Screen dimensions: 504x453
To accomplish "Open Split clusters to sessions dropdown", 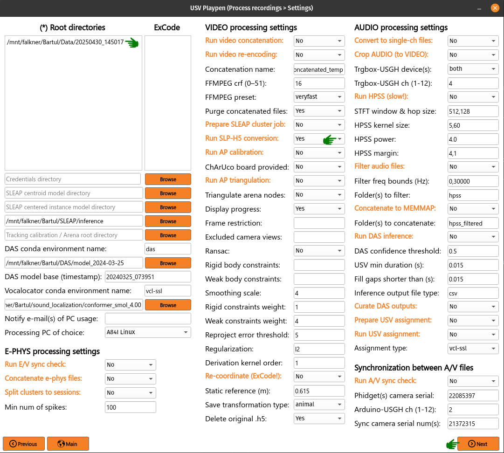I will coord(130,392).
